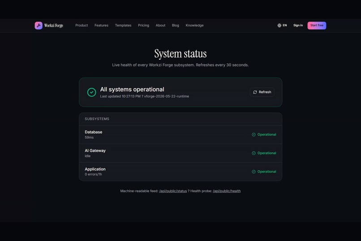Open the Features nav link
361x241 pixels.
(101, 26)
